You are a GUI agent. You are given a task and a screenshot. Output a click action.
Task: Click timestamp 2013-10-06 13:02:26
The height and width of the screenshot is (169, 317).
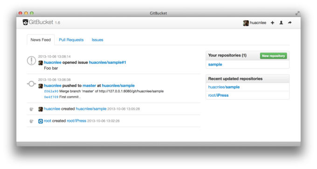(x=103, y=121)
